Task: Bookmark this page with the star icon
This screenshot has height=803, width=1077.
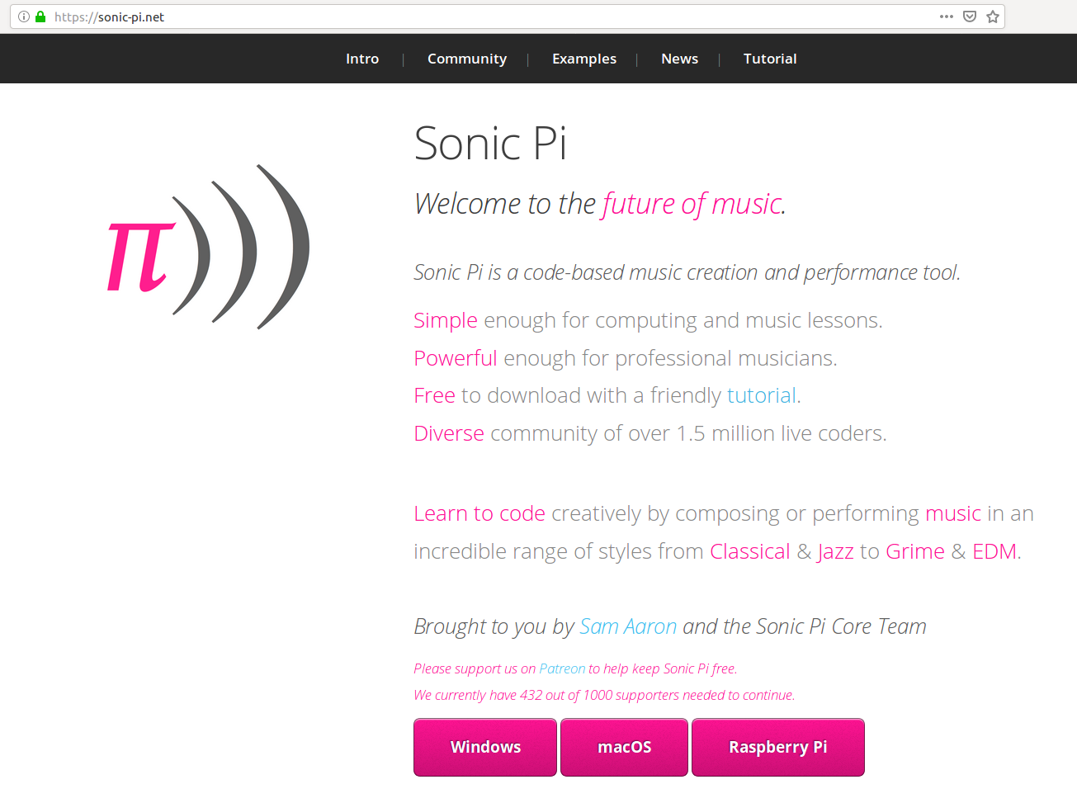Action: coord(993,17)
